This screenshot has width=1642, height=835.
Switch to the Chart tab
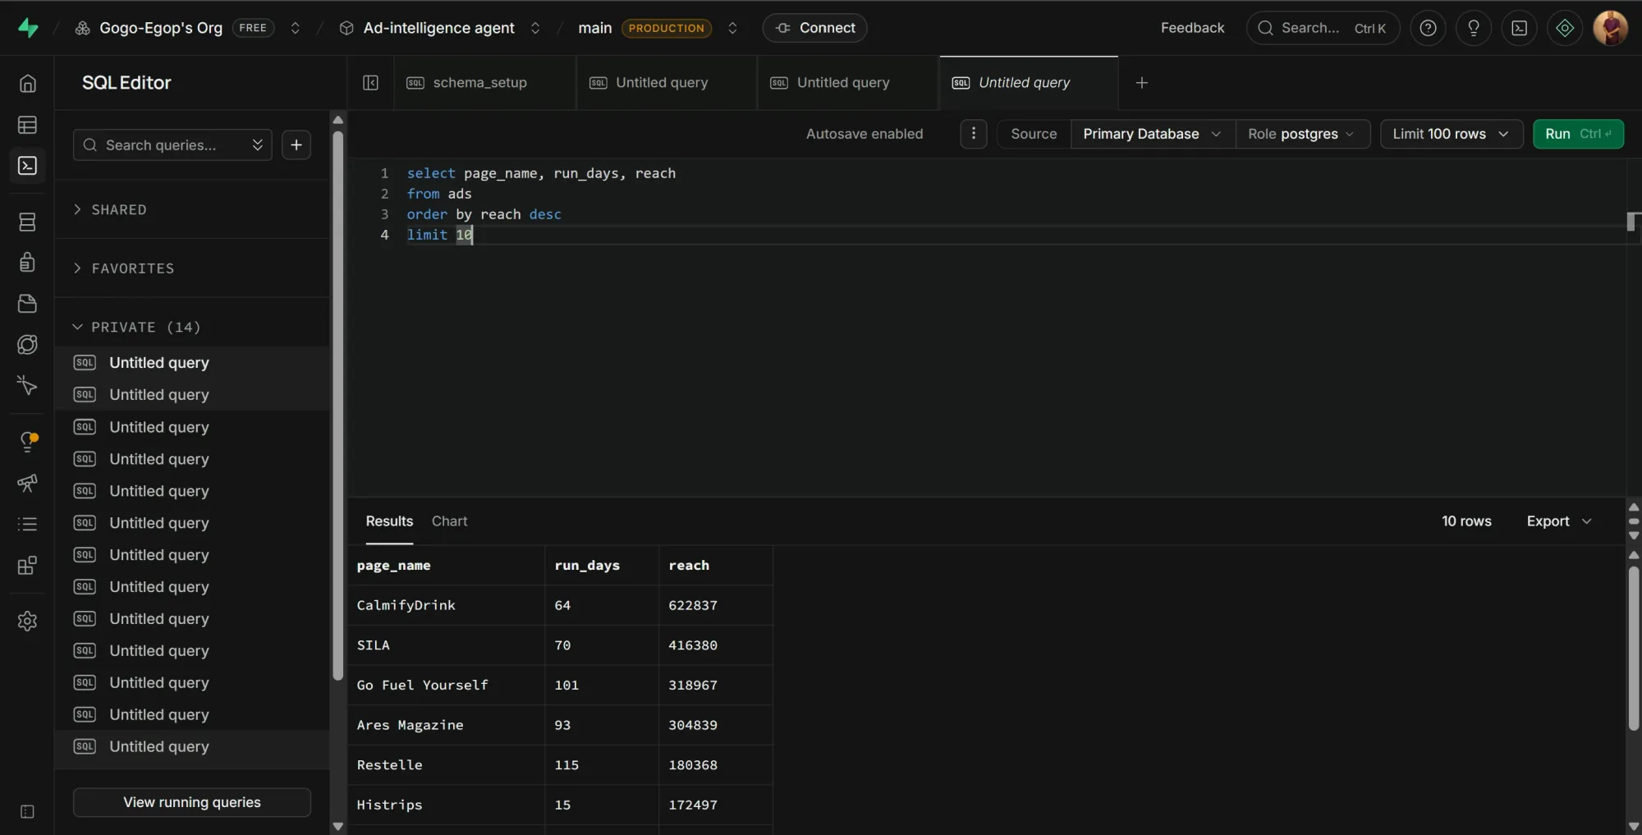point(449,521)
